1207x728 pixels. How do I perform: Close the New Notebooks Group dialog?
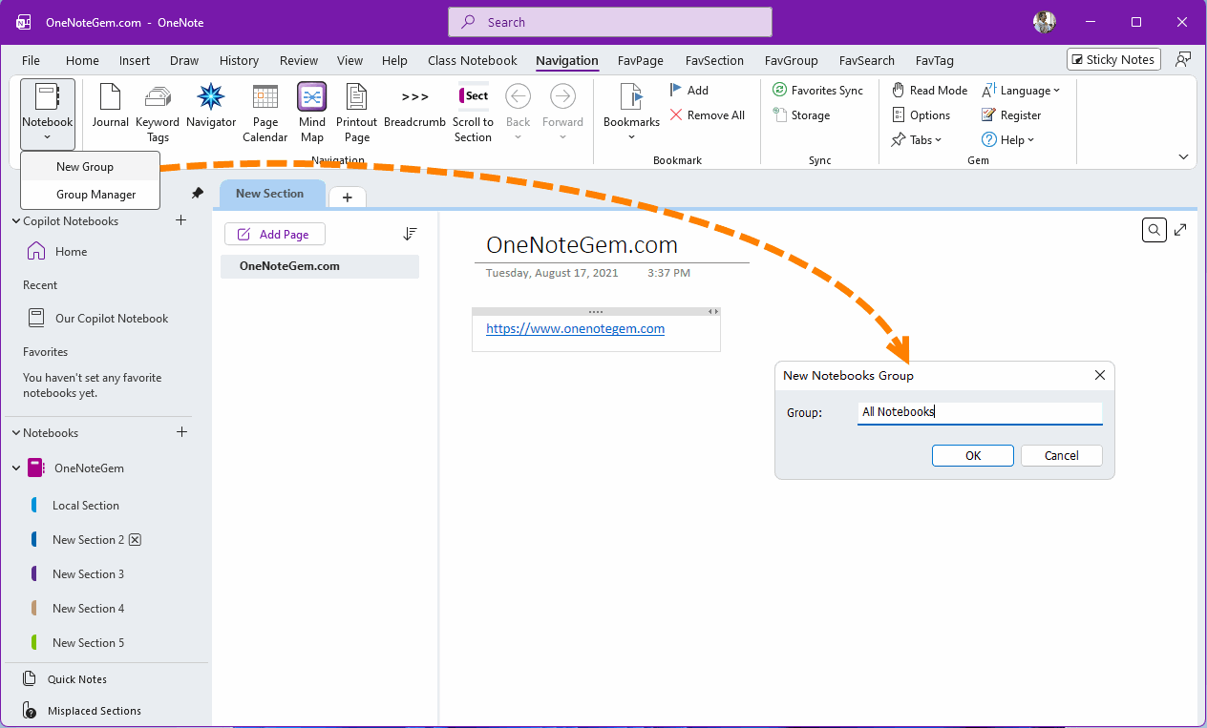(x=1100, y=375)
